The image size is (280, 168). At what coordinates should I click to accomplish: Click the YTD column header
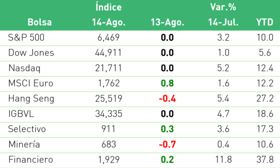pyautogui.click(x=265, y=22)
